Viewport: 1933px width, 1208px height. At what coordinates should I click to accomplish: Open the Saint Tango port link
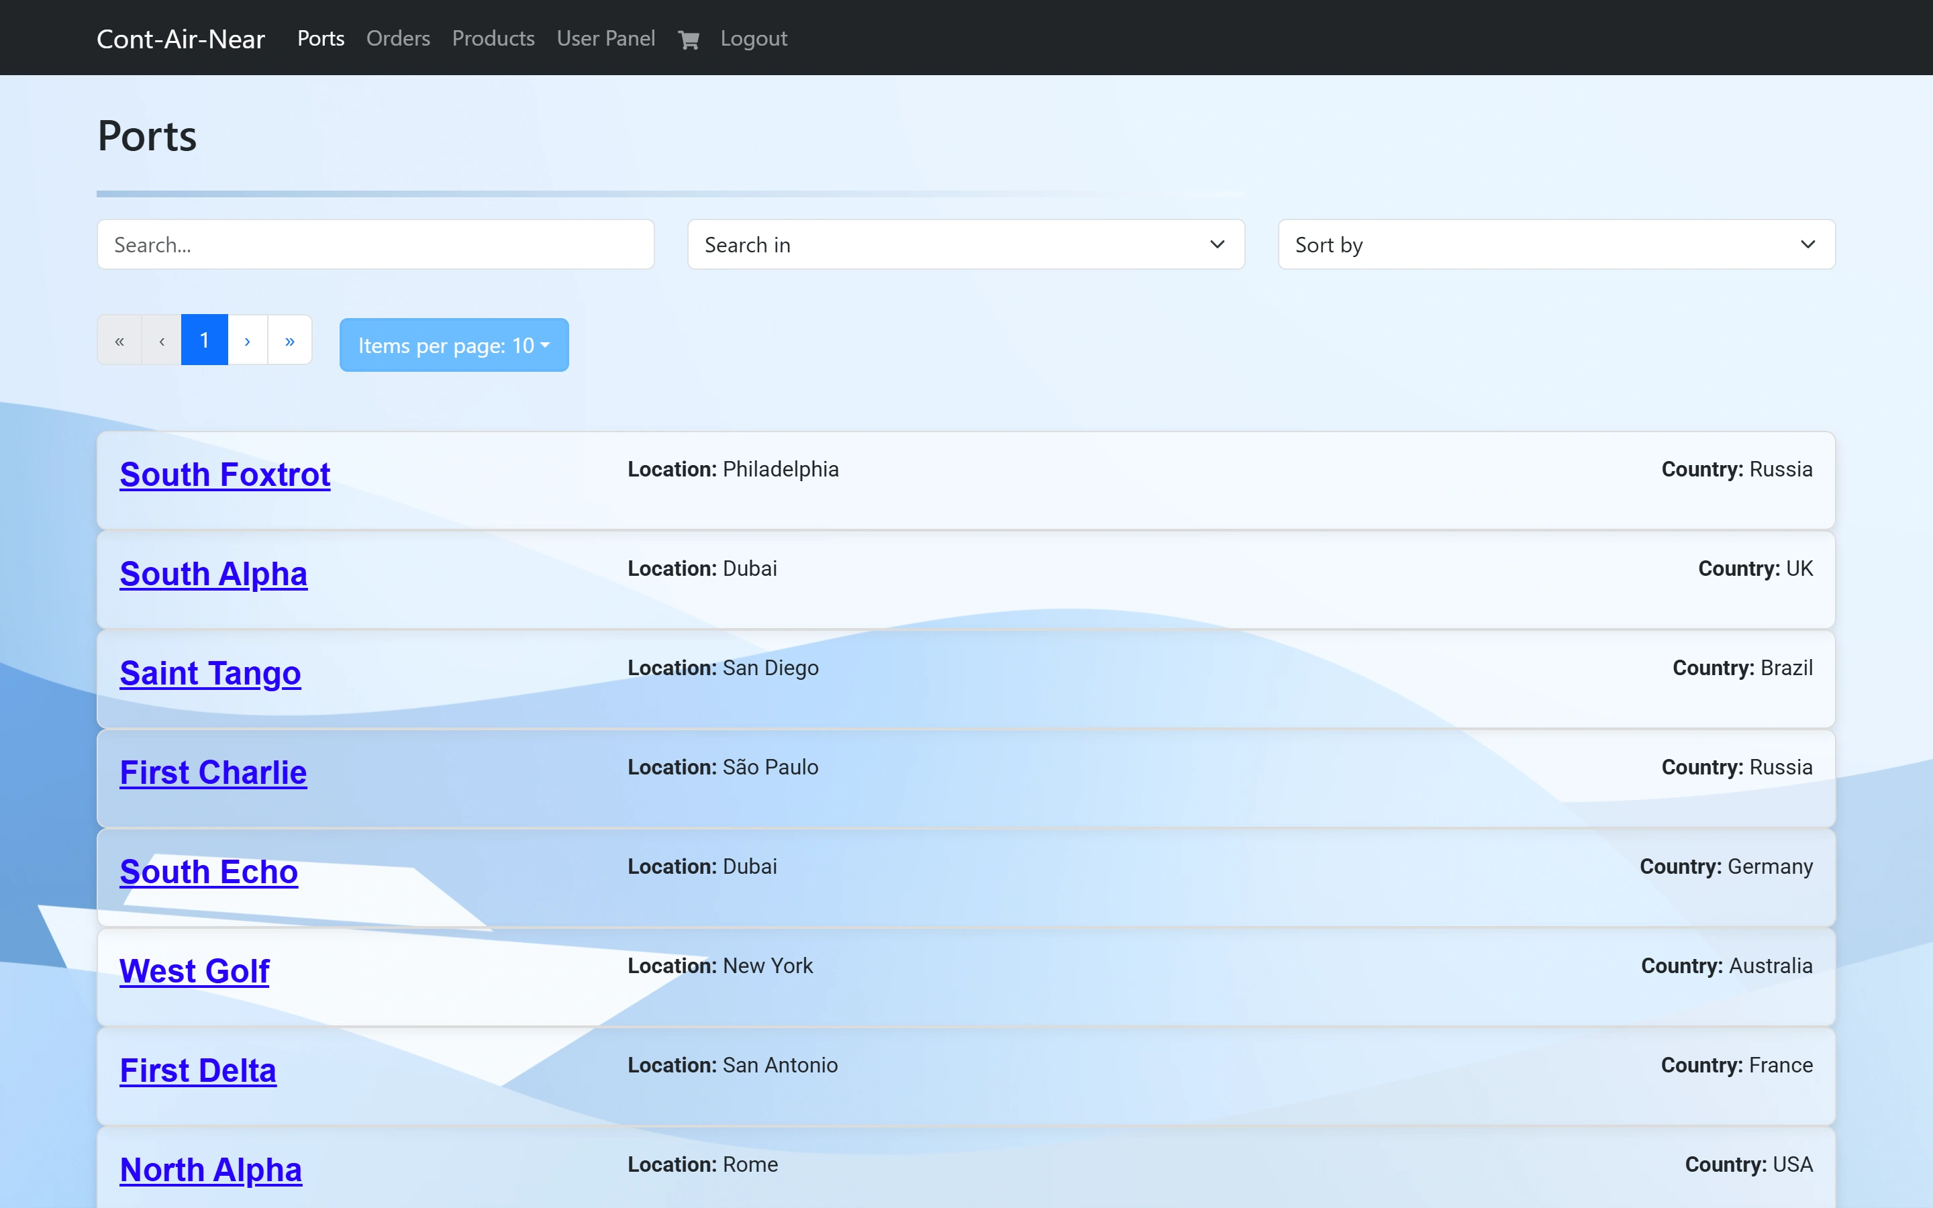click(x=210, y=674)
